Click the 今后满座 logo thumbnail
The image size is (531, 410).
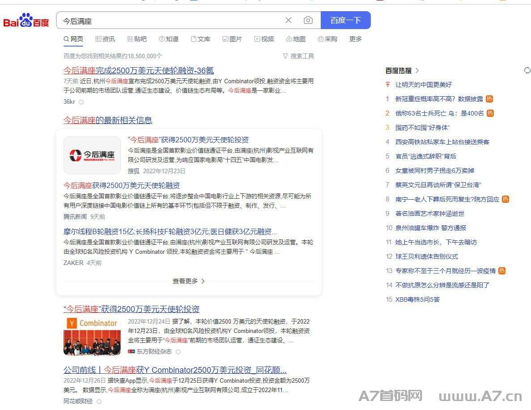[92, 155]
